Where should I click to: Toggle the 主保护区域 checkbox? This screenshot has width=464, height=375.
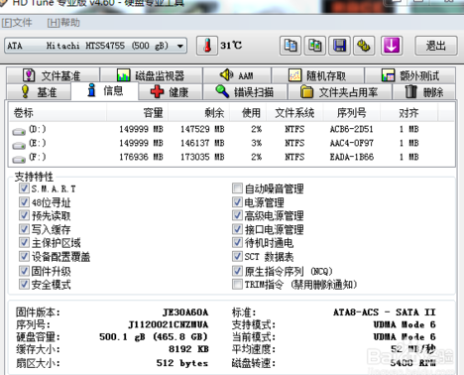24,242
